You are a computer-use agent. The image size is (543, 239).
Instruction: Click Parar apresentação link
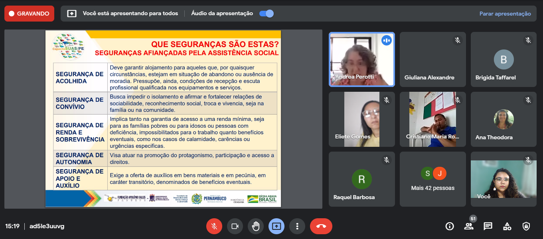pyautogui.click(x=505, y=14)
